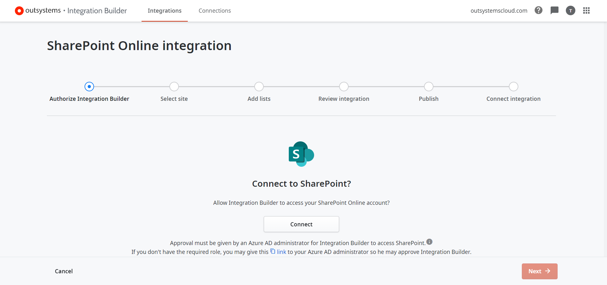Switch to the Connections tab
Image resolution: width=607 pixels, height=285 pixels.
(215, 11)
